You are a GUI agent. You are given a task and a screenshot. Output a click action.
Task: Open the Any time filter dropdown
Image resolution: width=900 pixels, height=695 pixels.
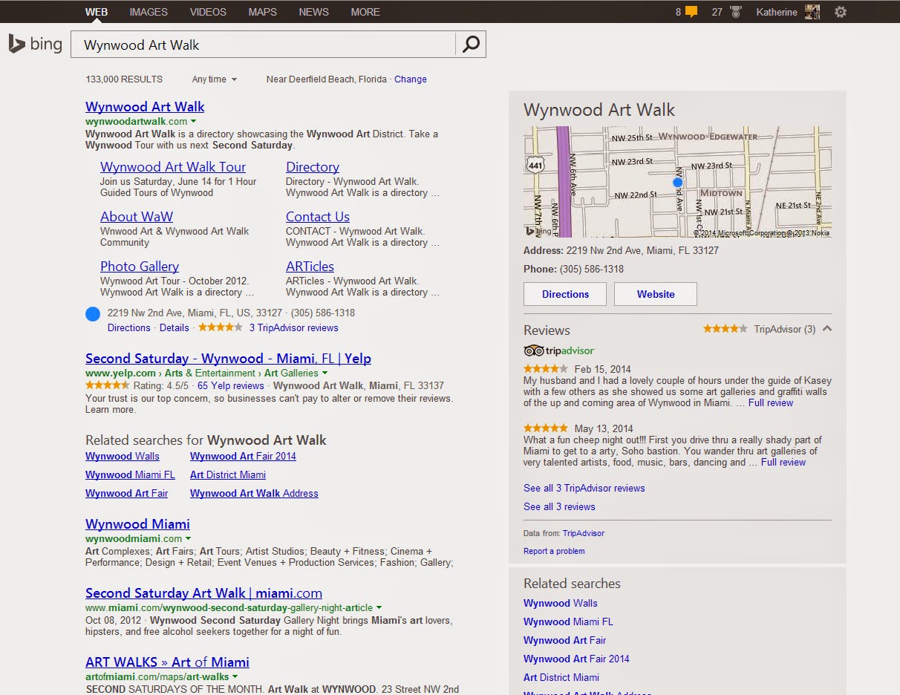coord(215,79)
